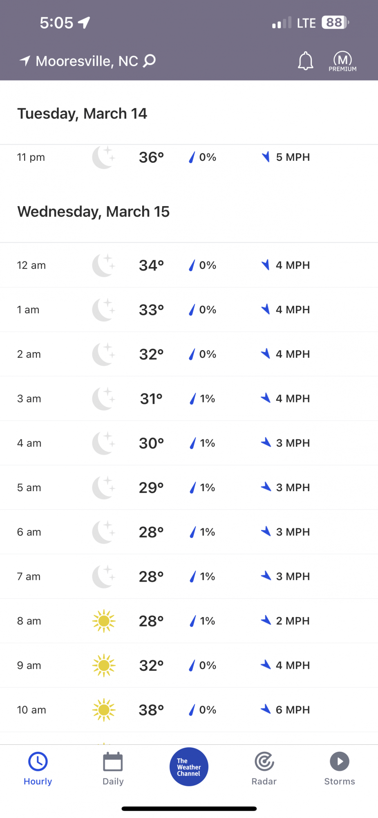Tap the 29° temperature at 5 am
The image size is (378, 818).
tap(151, 488)
